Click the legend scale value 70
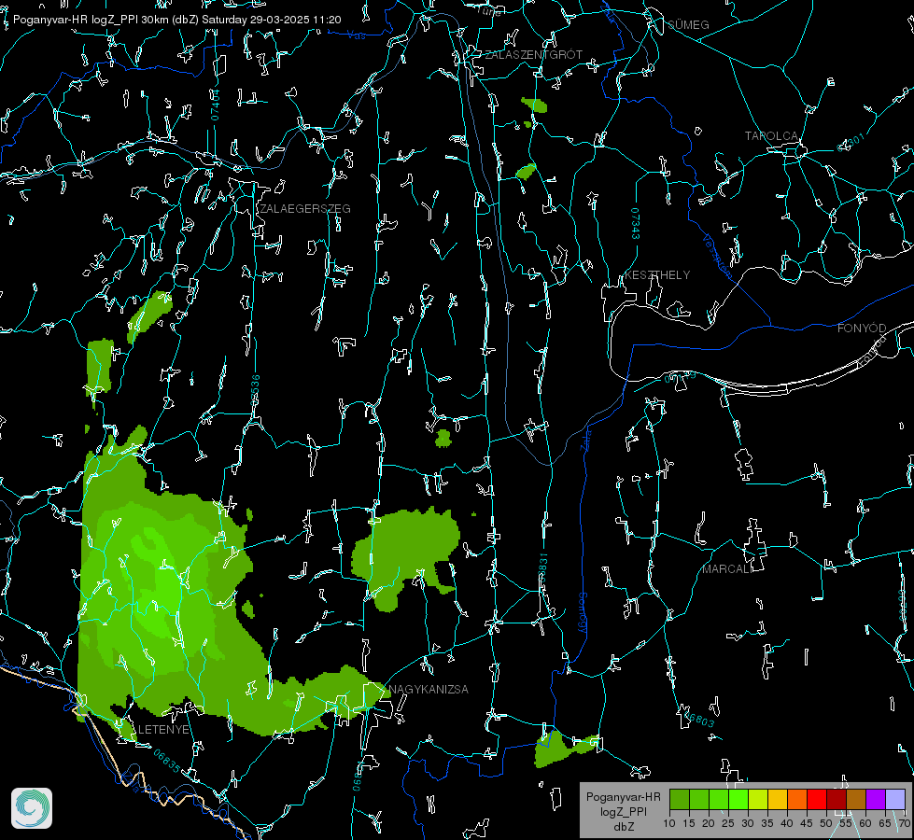 point(905,824)
